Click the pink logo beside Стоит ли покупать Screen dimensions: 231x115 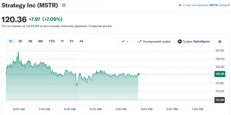(x=180, y=5)
